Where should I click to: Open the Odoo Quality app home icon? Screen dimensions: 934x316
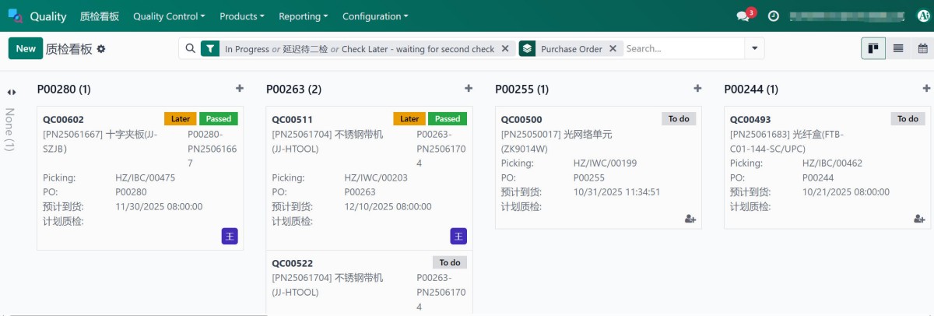coord(16,16)
